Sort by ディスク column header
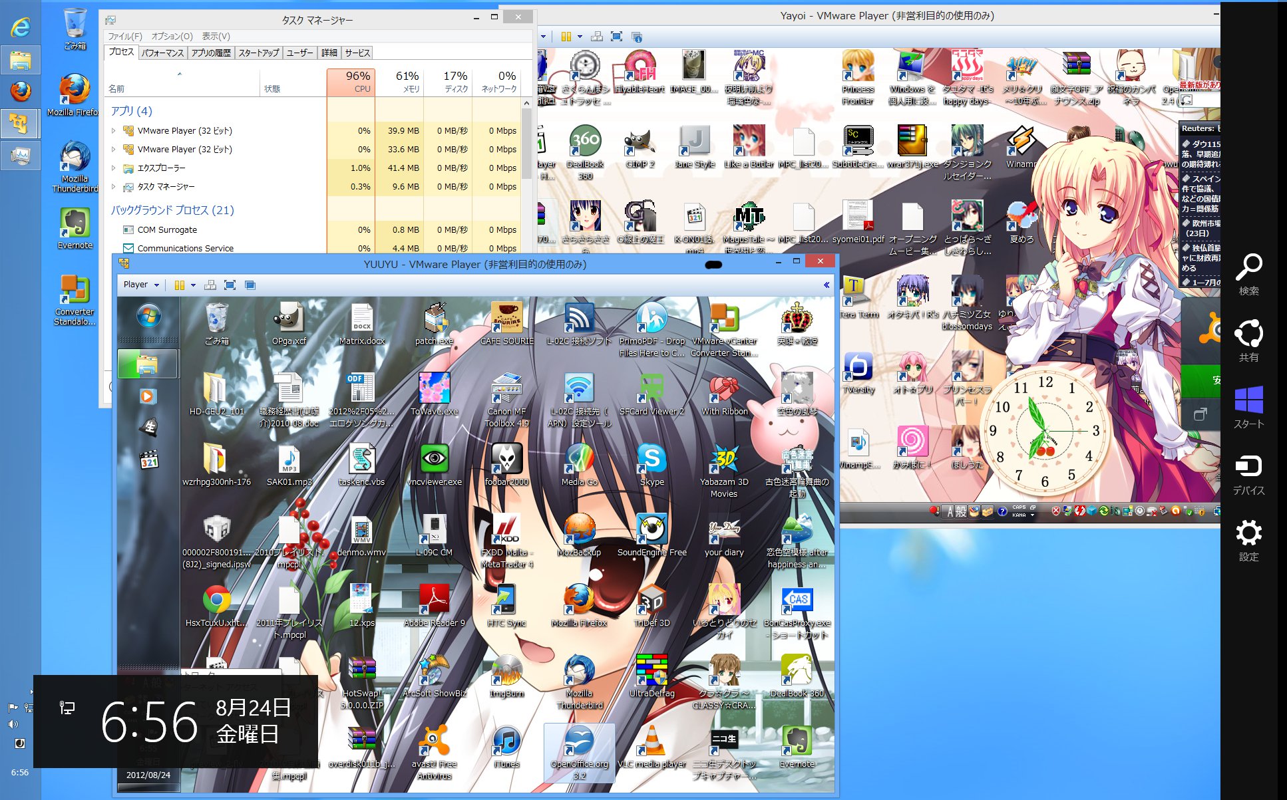This screenshot has height=800, width=1287. pyautogui.click(x=448, y=82)
